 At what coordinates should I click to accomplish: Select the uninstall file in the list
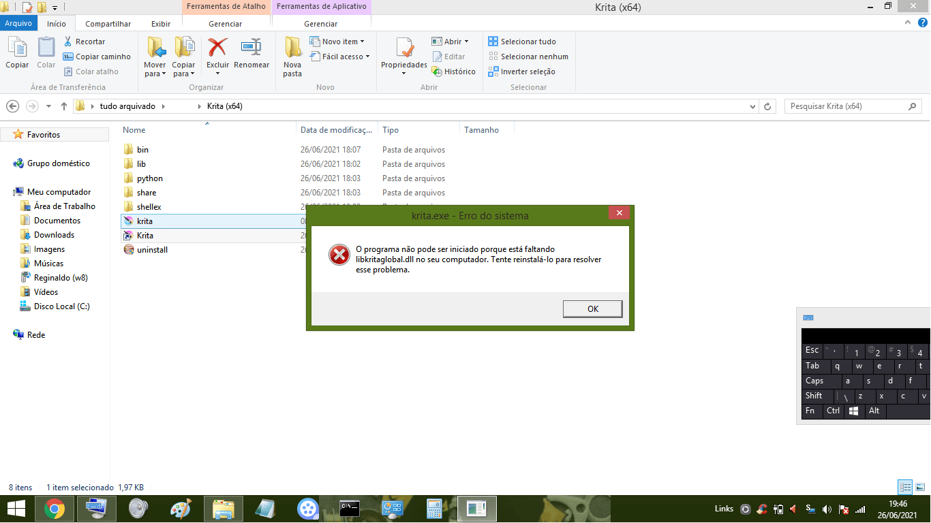(x=152, y=250)
